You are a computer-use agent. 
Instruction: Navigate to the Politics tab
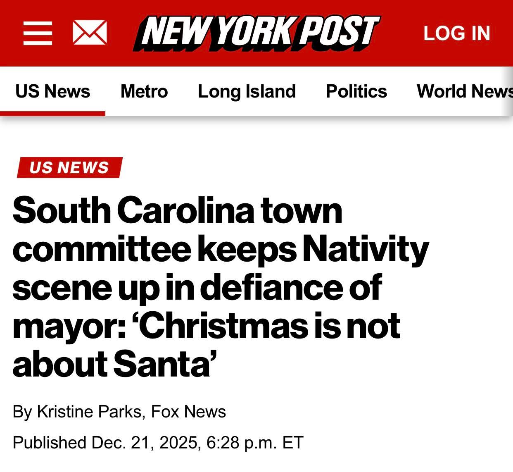(356, 91)
